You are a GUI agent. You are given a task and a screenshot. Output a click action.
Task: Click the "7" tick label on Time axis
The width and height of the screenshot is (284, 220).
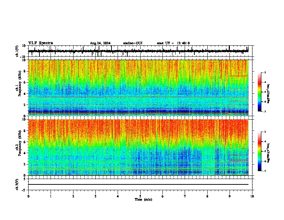point(185,196)
